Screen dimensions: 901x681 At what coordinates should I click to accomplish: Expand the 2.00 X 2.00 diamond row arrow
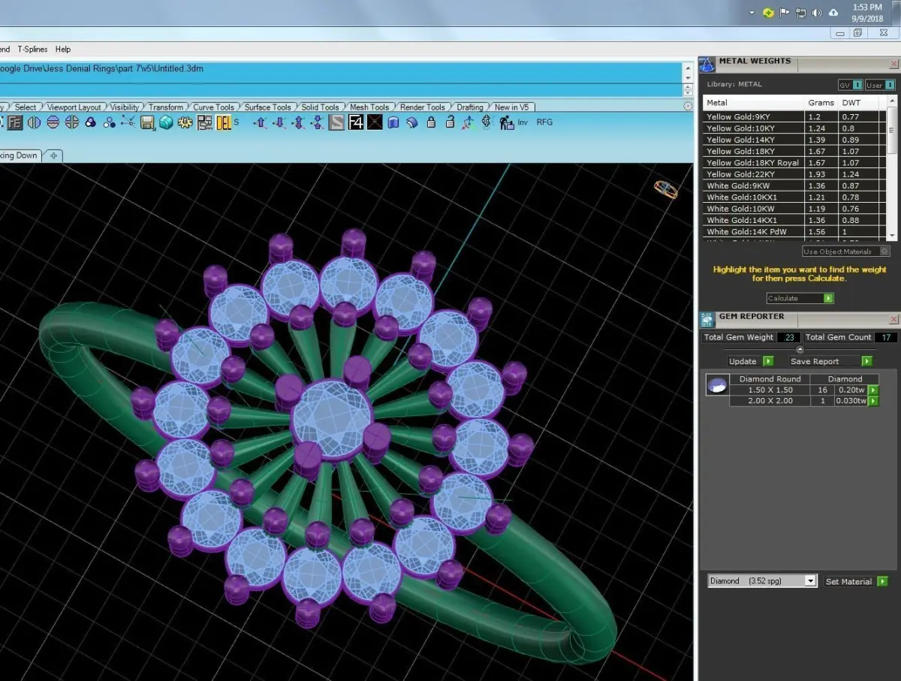click(872, 401)
